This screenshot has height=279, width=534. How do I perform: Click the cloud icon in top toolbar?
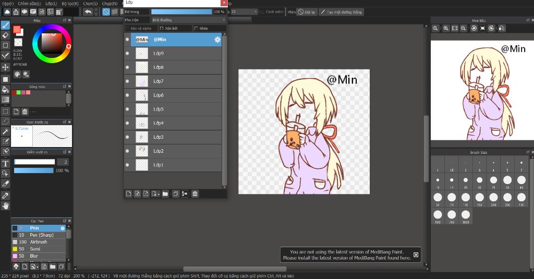(x=7, y=12)
